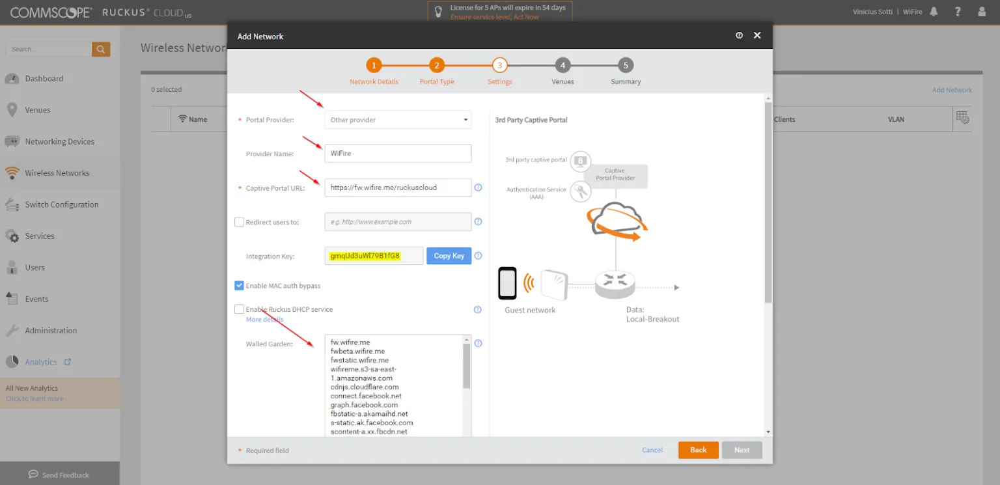Click Add Network link at top right
This screenshot has width=1000, height=485.
click(x=952, y=90)
